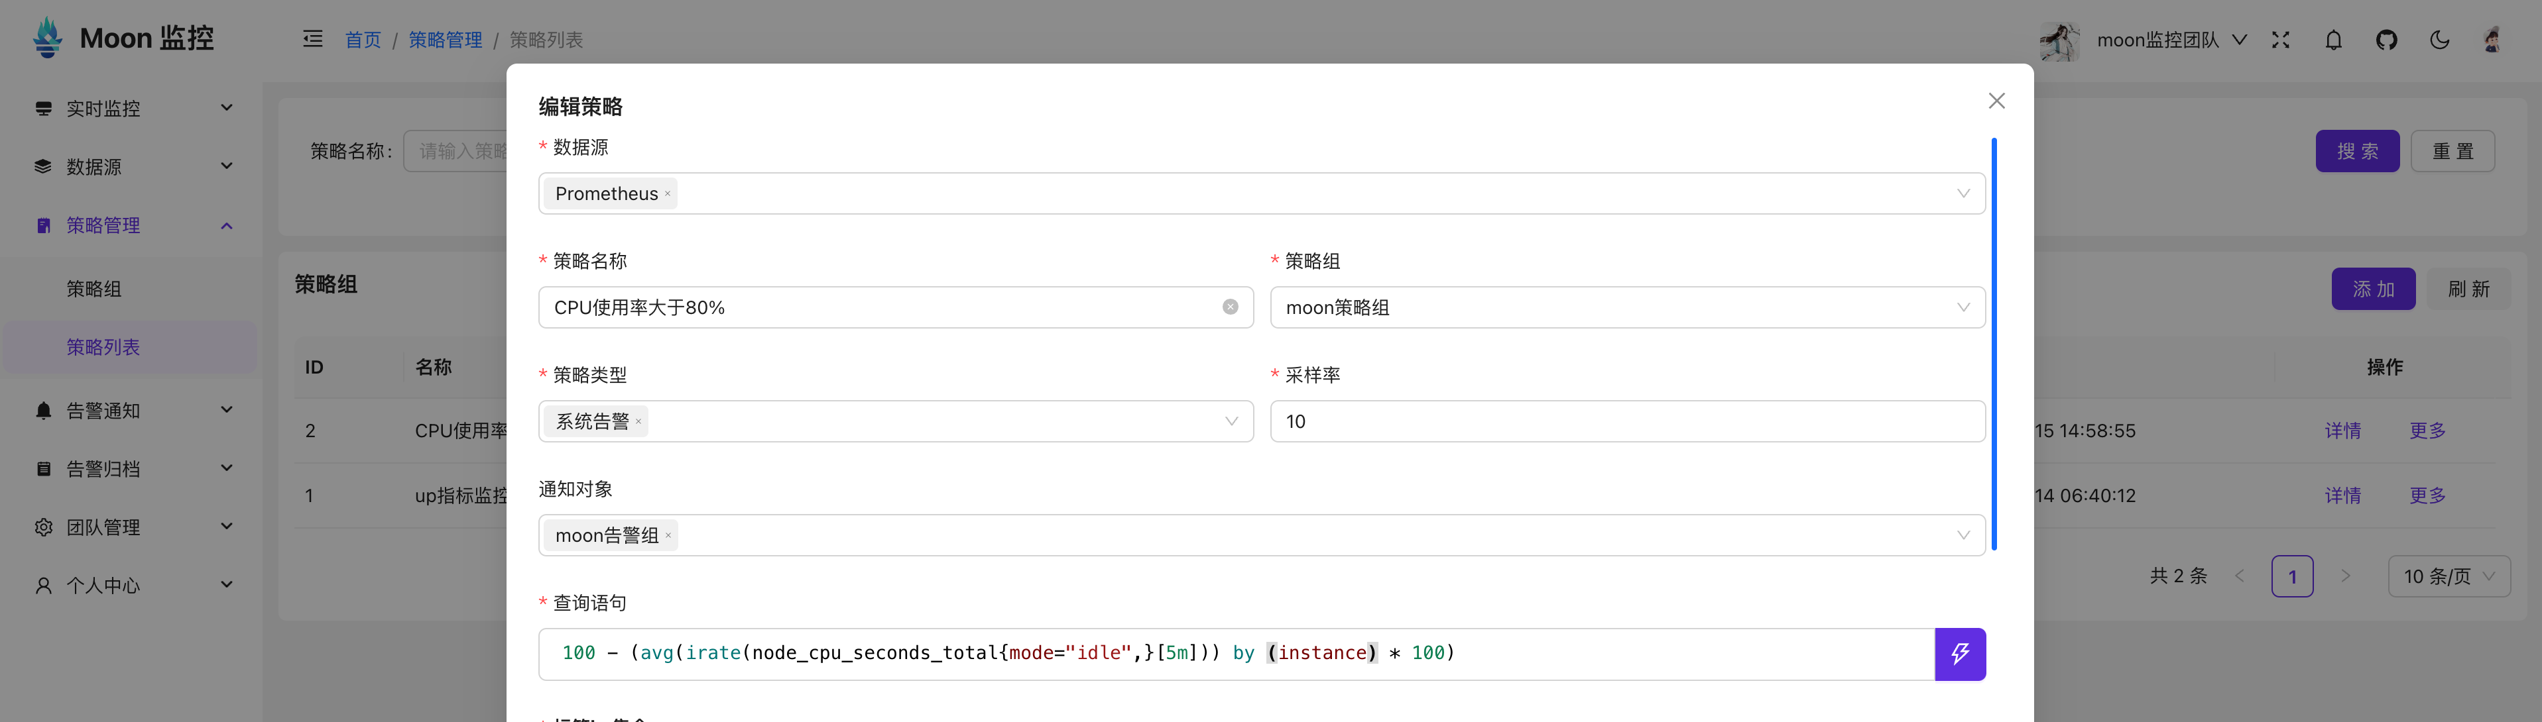Expand the 数据源 menu

227,166
